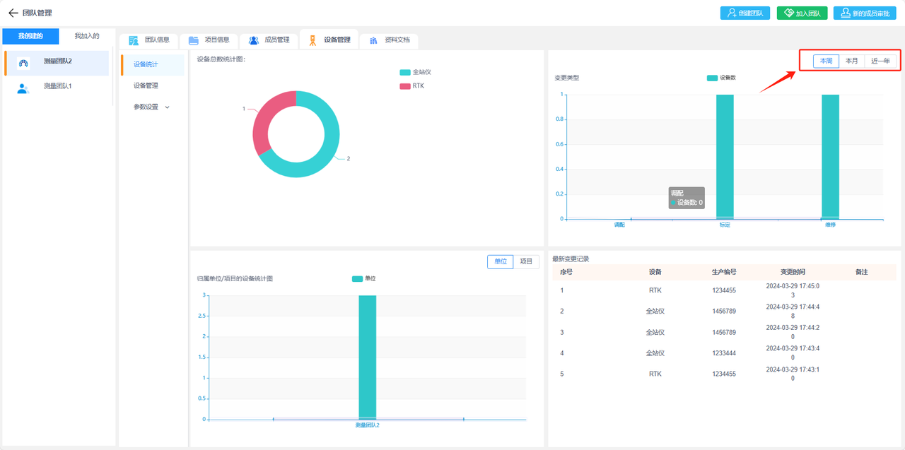
Task: Select the 测量团队1 avatar icon
Action: tap(23, 88)
